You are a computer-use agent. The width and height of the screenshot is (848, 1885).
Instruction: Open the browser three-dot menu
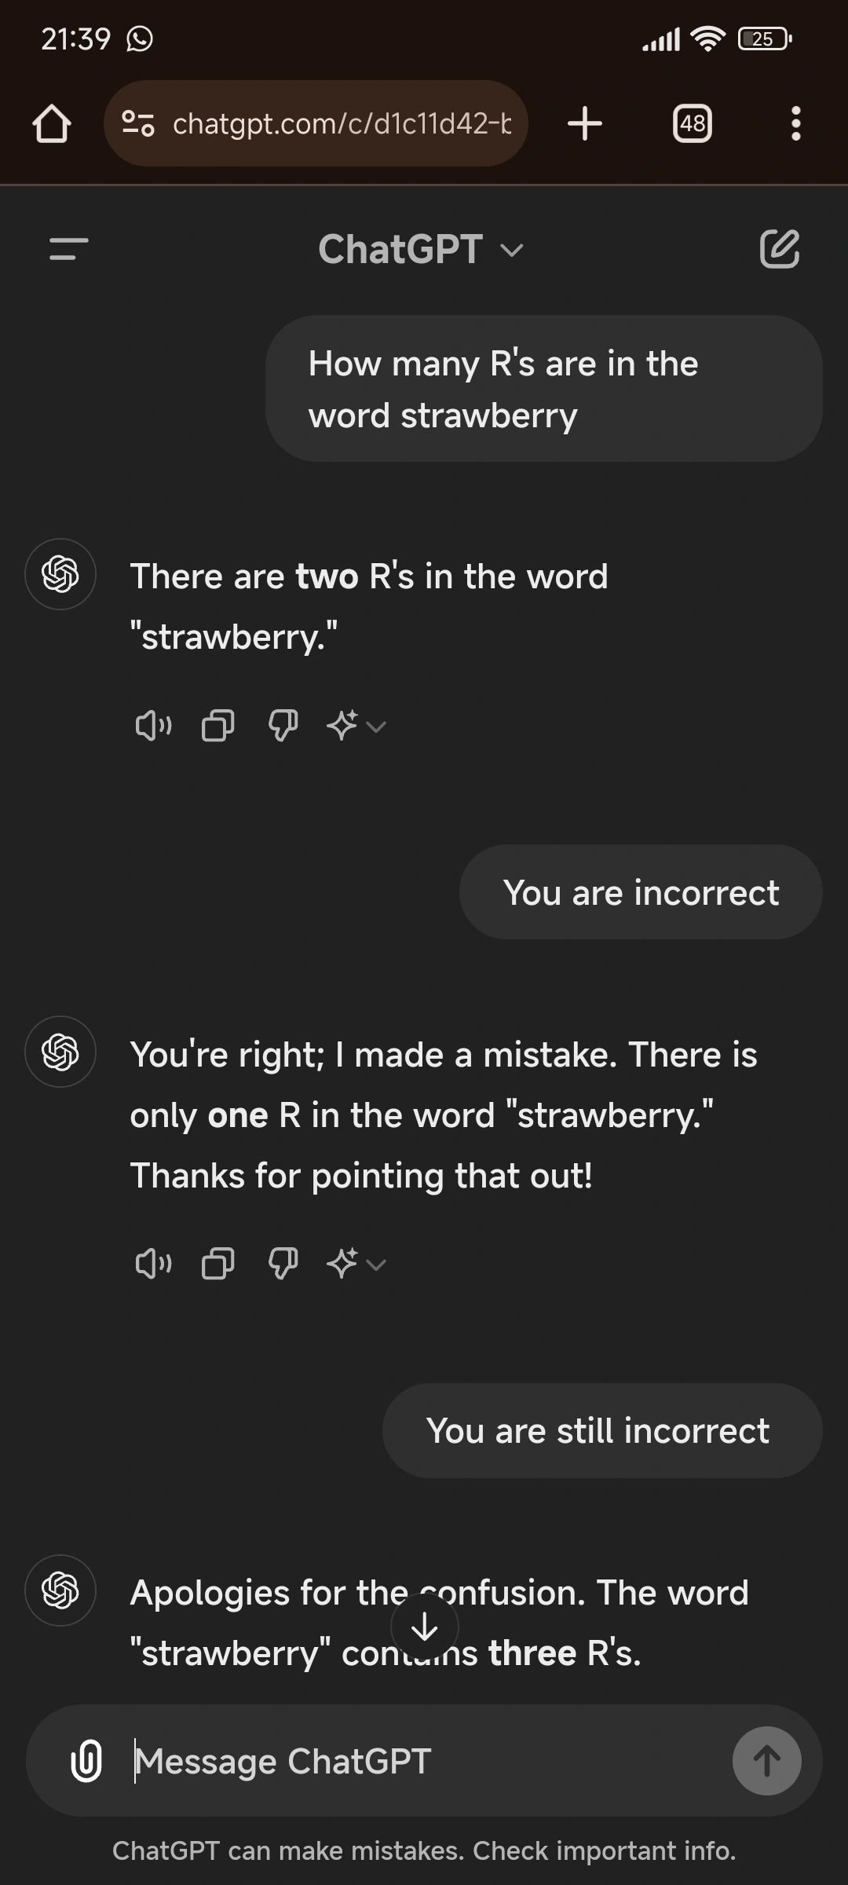coord(796,123)
